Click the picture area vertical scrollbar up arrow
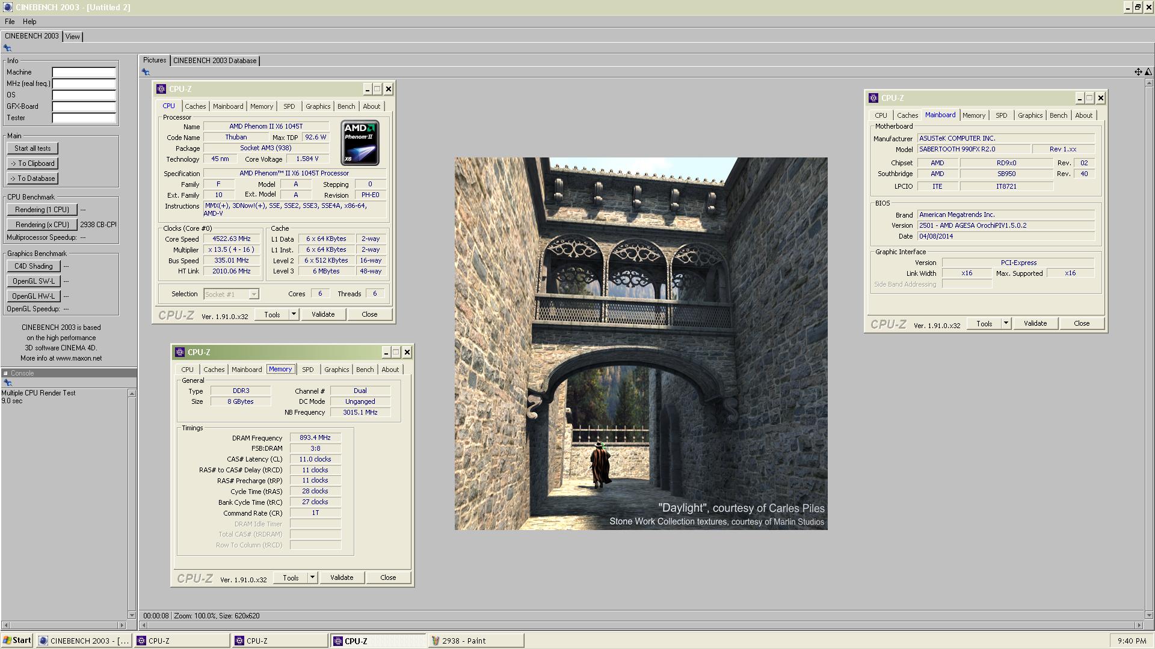The width and height of the screenshot is (1155, 649). [1150, 83]
